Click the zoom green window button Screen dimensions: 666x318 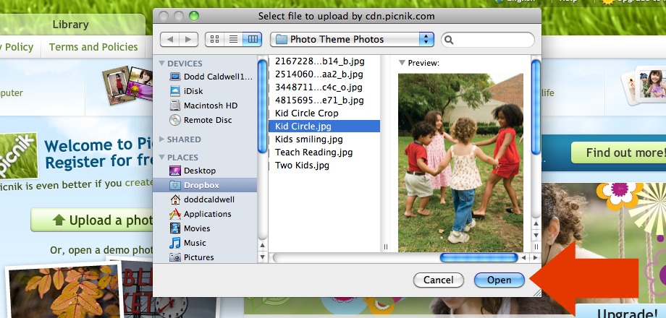(194, 17)
